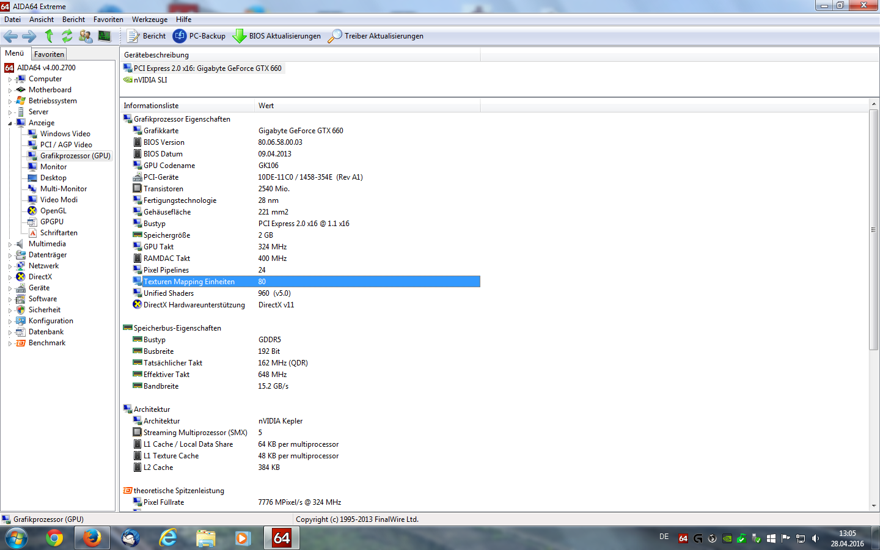Select Desktop under Anzeige
The width and height of the screenshot is (880, 550).
pos(53,178)
